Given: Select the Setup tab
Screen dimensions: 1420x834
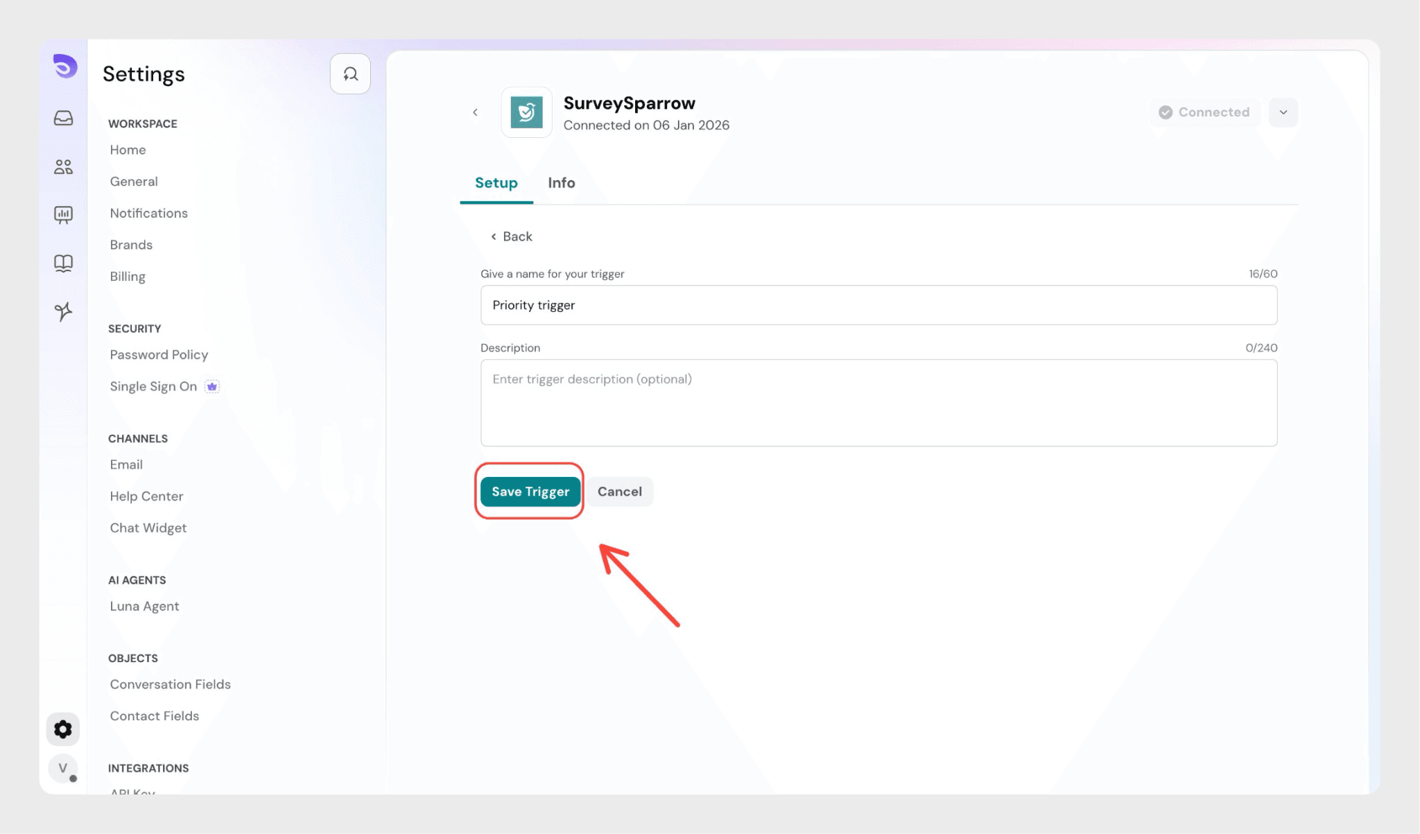Looking at the screenshot, I should [x=496, y=183].
